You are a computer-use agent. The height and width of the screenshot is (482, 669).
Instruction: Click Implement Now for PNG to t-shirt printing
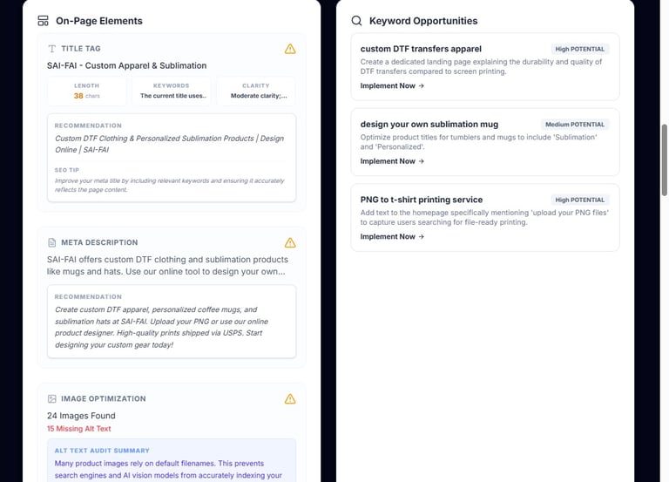pos(392,237)
